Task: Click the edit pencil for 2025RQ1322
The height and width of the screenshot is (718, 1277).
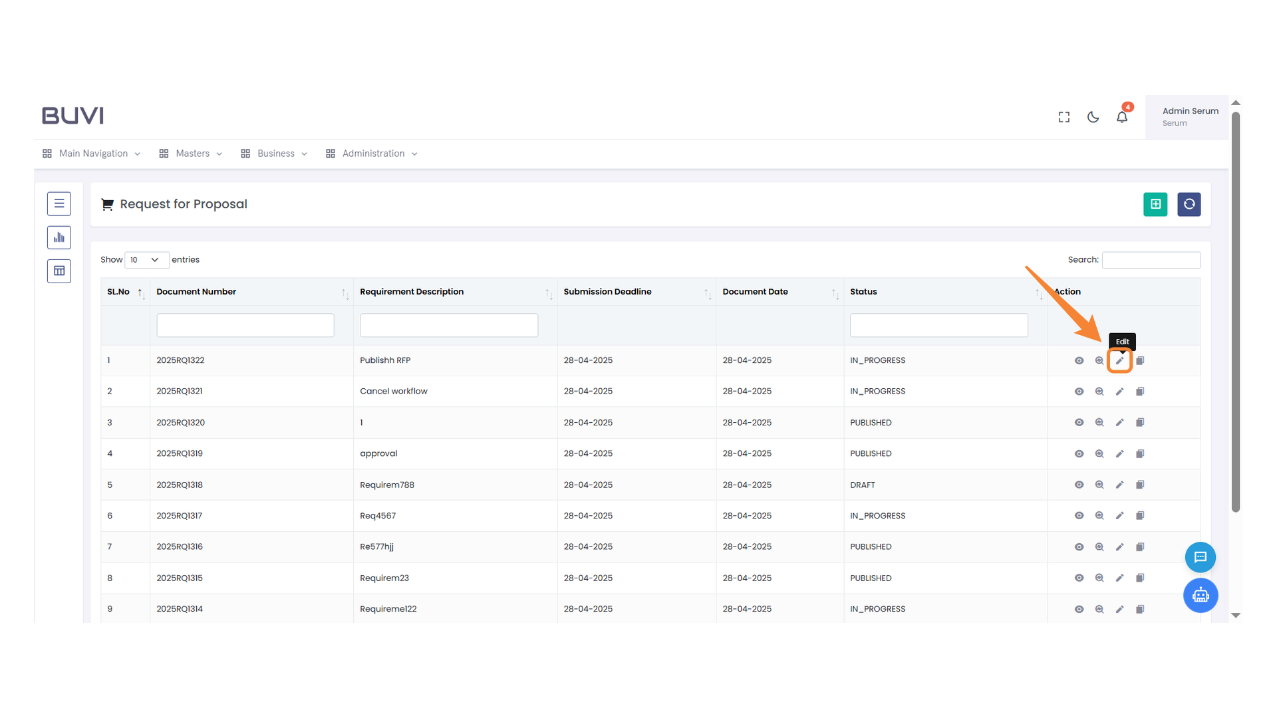Action: 1119,360
